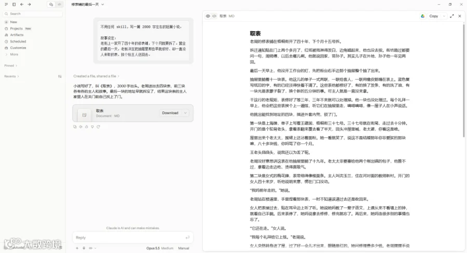Viewport: 467px width, 253px height.
Task: Save artifact to Google Drive
Action: click(422, 16)
